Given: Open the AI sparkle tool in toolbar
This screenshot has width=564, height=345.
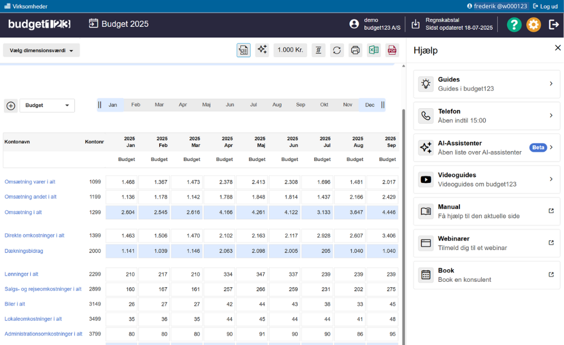Looking at the screenshot, I should pos(262,50).
